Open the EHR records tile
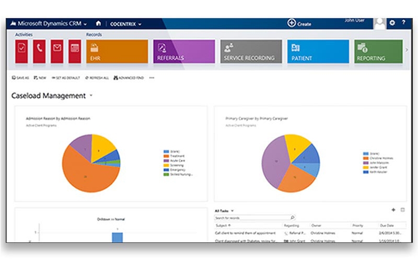Screen dimensions: 418x261 click(117, 51)
